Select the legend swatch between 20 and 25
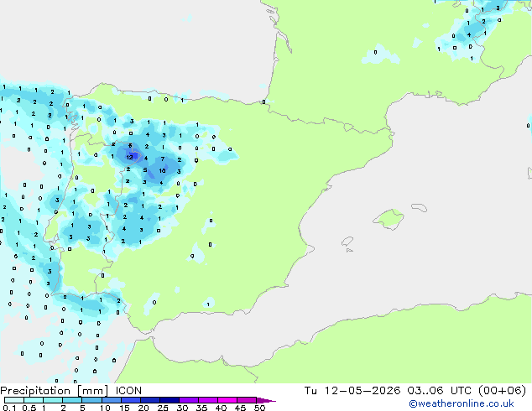Screen dimensions: 532x411 click(x=150, y=400)
